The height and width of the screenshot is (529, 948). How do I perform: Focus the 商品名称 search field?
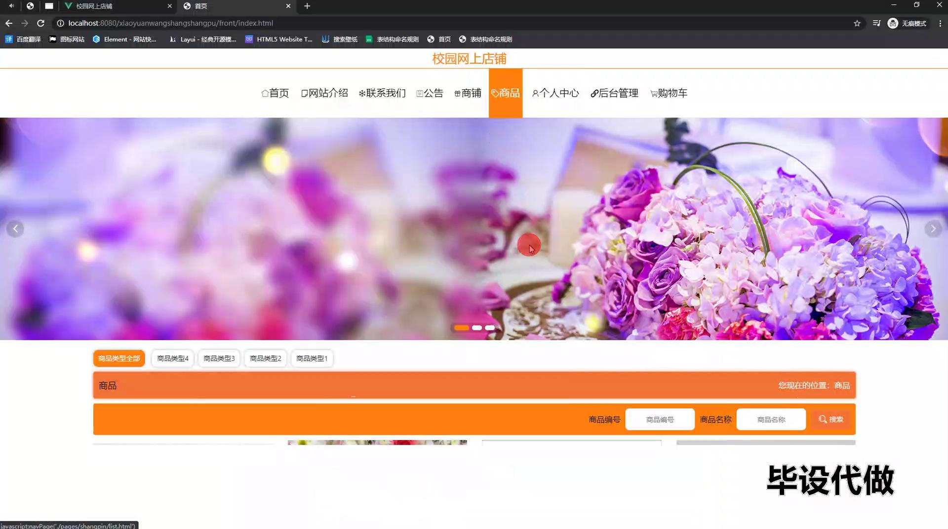pyautogui.click(x=771, y=419)
